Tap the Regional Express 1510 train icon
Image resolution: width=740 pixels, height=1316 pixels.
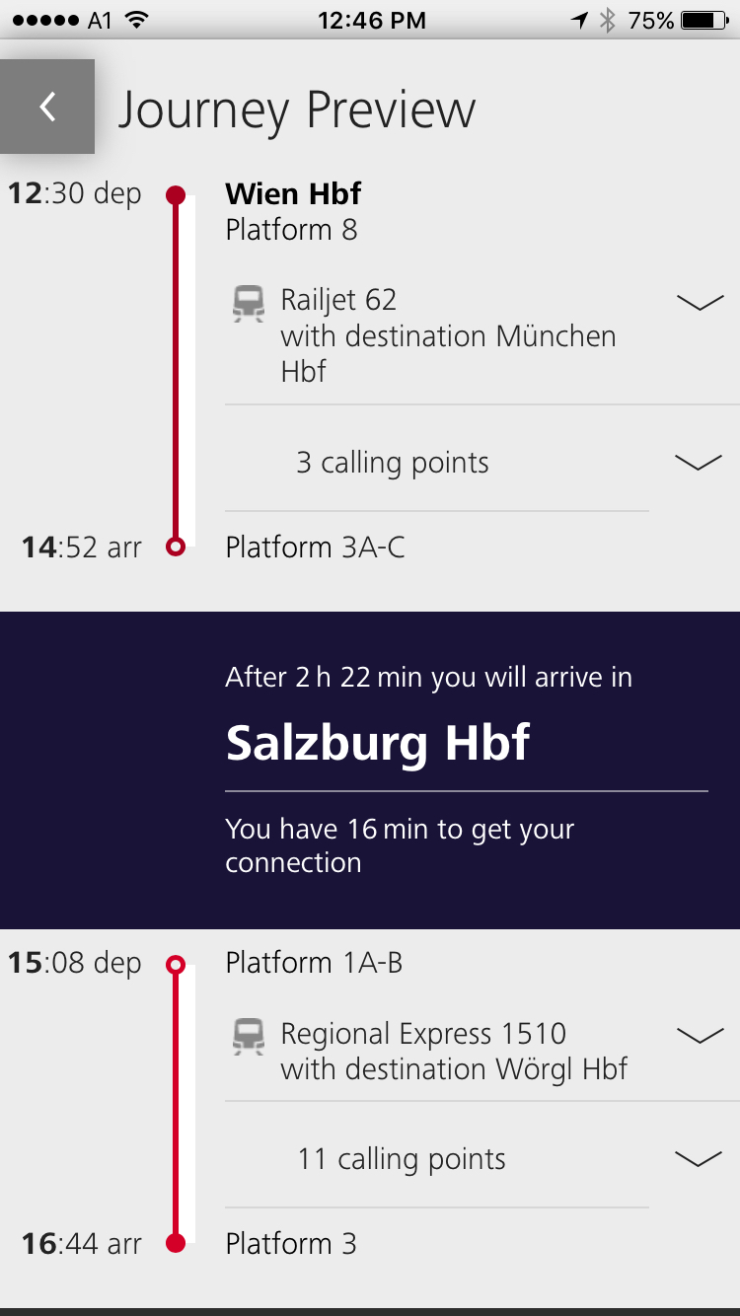[249, 1037]
